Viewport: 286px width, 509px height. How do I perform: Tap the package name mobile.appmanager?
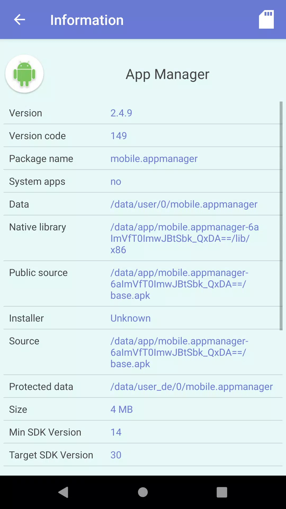154,159
